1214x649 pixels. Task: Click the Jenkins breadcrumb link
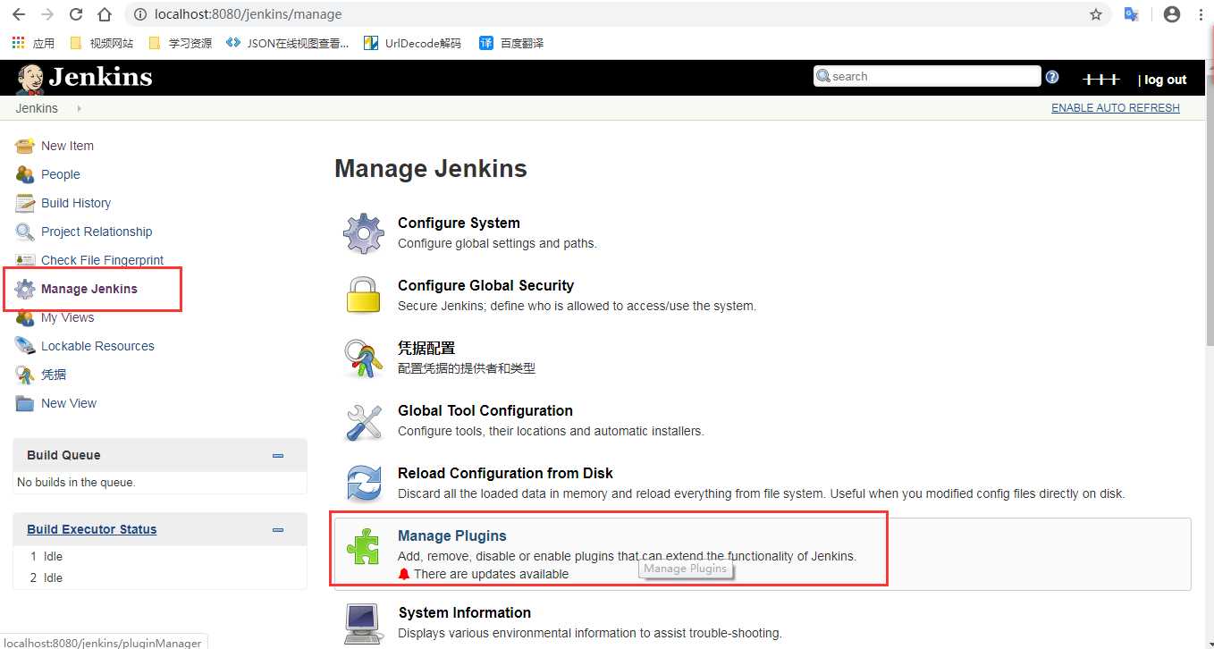[37, 108]
